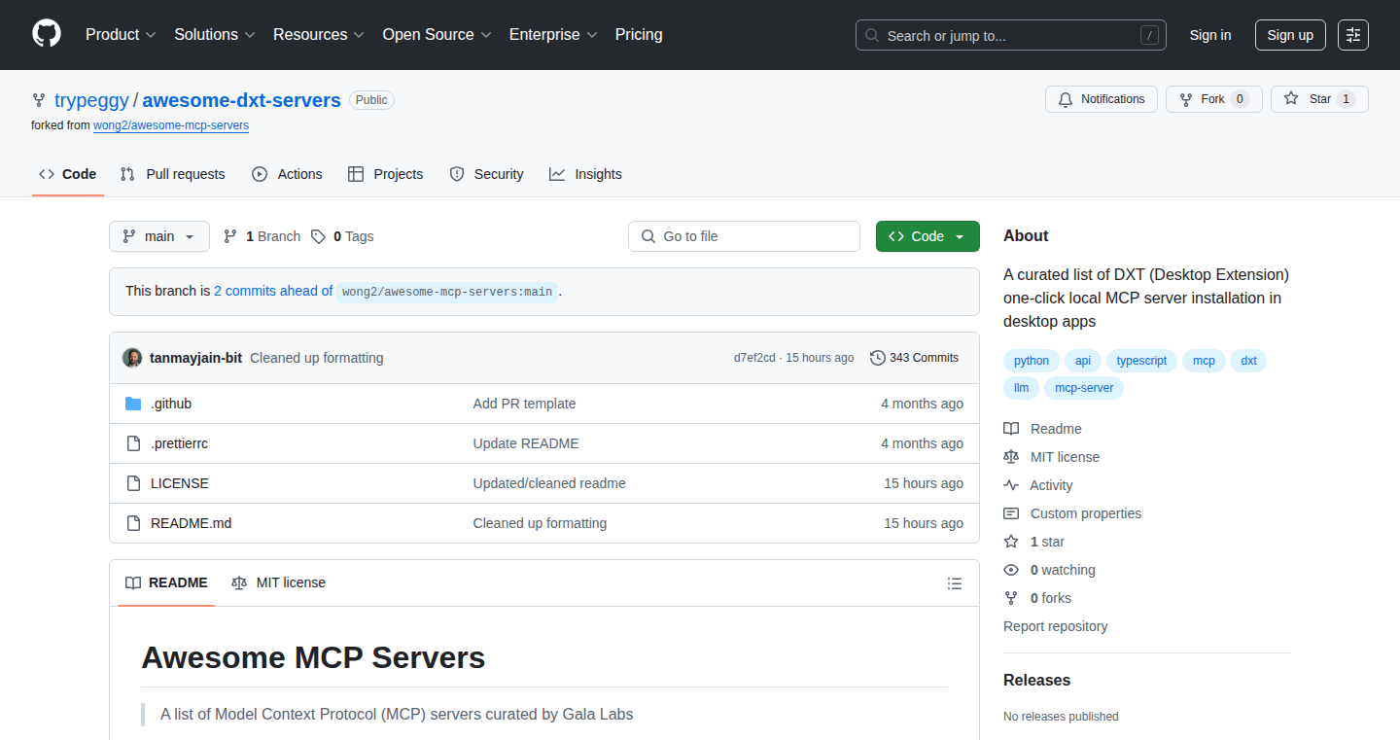Open the green Code dropdown button
Viewport: 1400px width, 740px height.
tap(927, 236)
